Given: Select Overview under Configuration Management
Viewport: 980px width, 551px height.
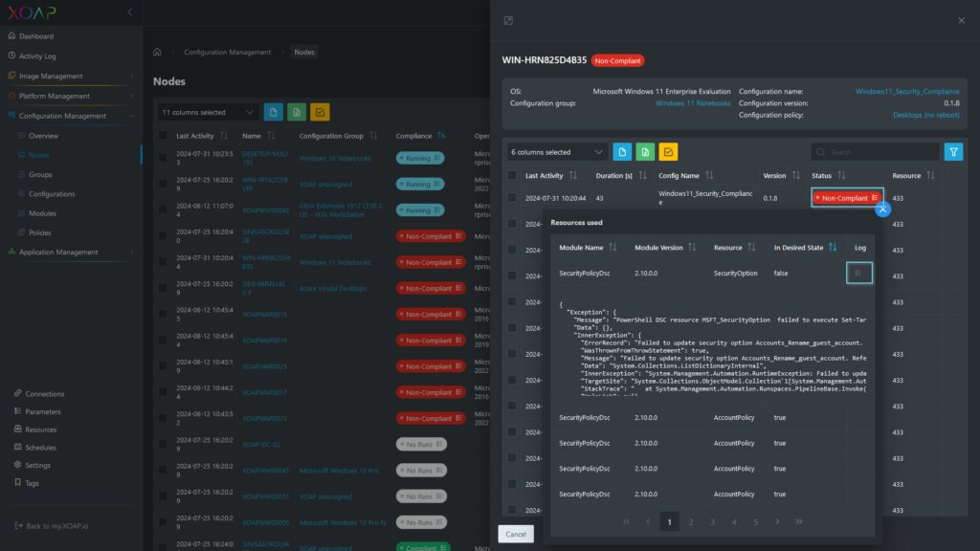Looking at the screenshot, I should 43,136.
